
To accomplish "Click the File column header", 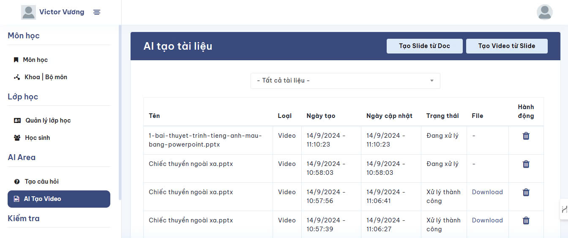I will (x=478, y=116).
